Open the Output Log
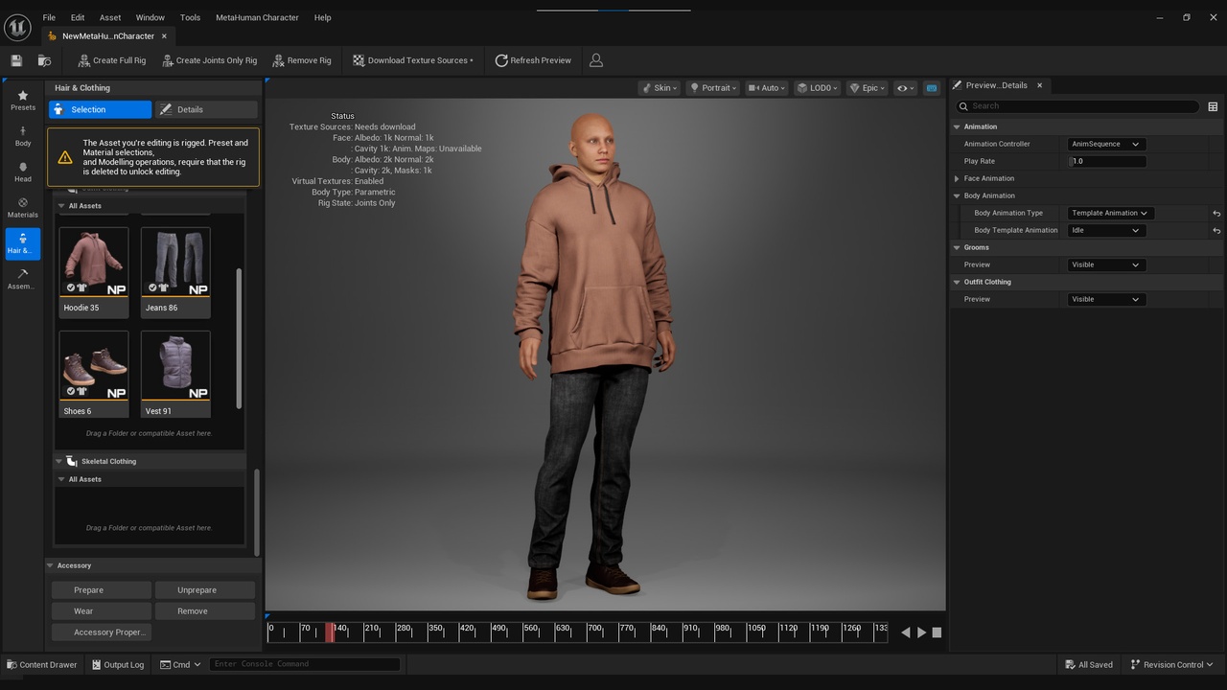The image size is (1227, 690). click(118, 664)
